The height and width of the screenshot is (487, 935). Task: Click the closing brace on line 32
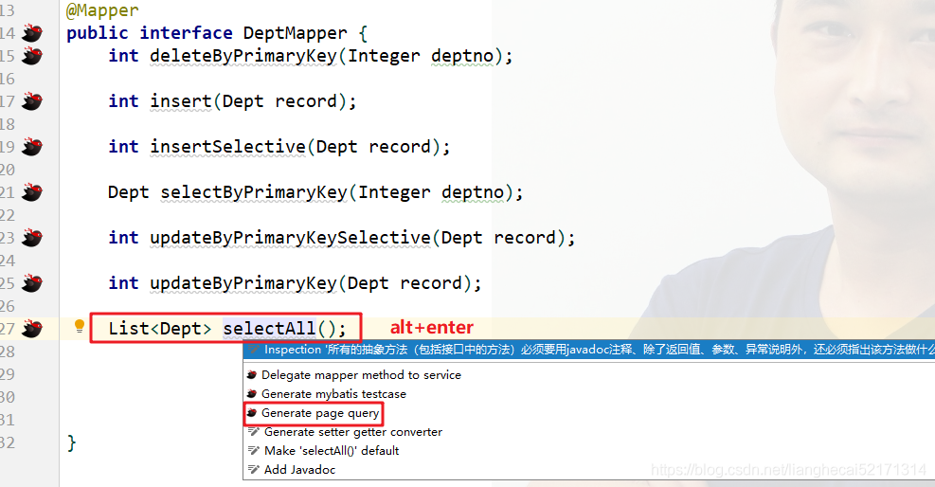pyautogui.click(x=72, y=442)
